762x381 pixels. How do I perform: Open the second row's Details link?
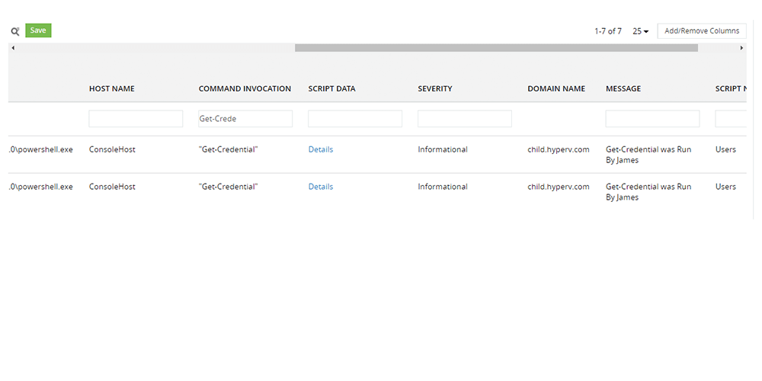(x=321, y=187)
